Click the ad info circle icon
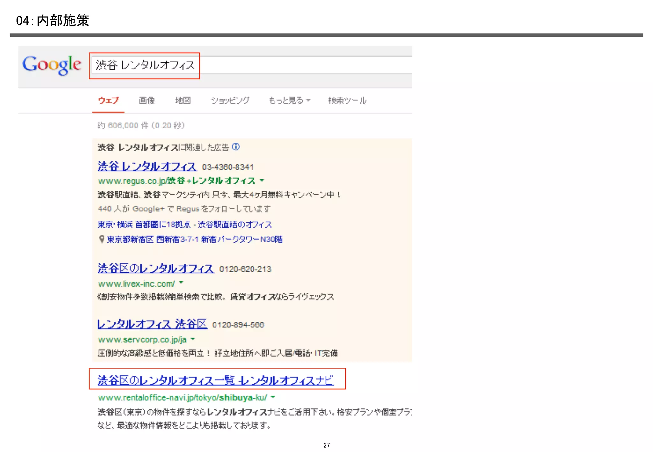Image resolution: width=653 pixels, height=452 pixels. (x=236, y=147)
